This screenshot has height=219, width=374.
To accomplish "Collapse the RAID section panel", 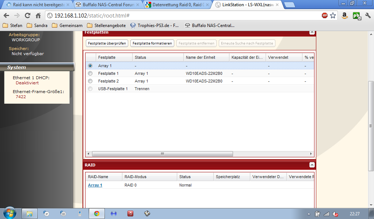I will (x=312, y=165).
